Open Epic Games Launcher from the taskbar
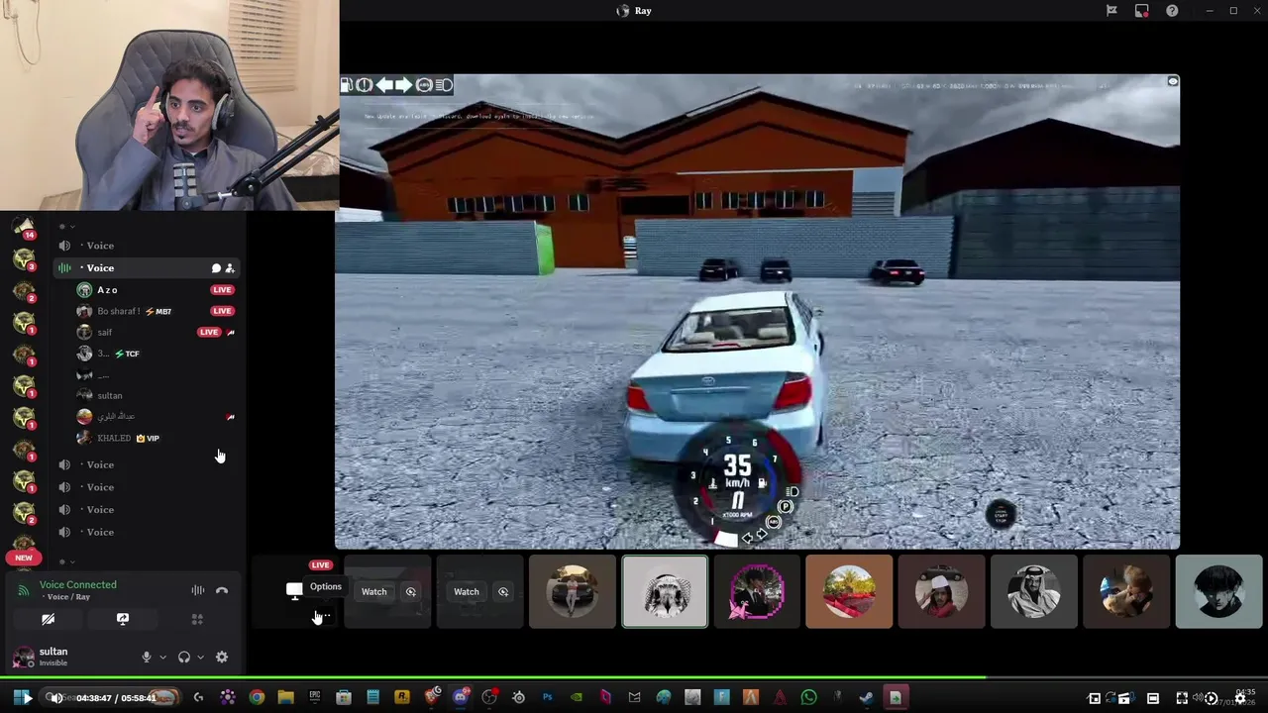The width and height of the screenshot is (1268, 713). pyautogui.click(x=315, y=698)
